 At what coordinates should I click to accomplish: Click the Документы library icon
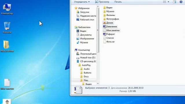pos(78,35)
